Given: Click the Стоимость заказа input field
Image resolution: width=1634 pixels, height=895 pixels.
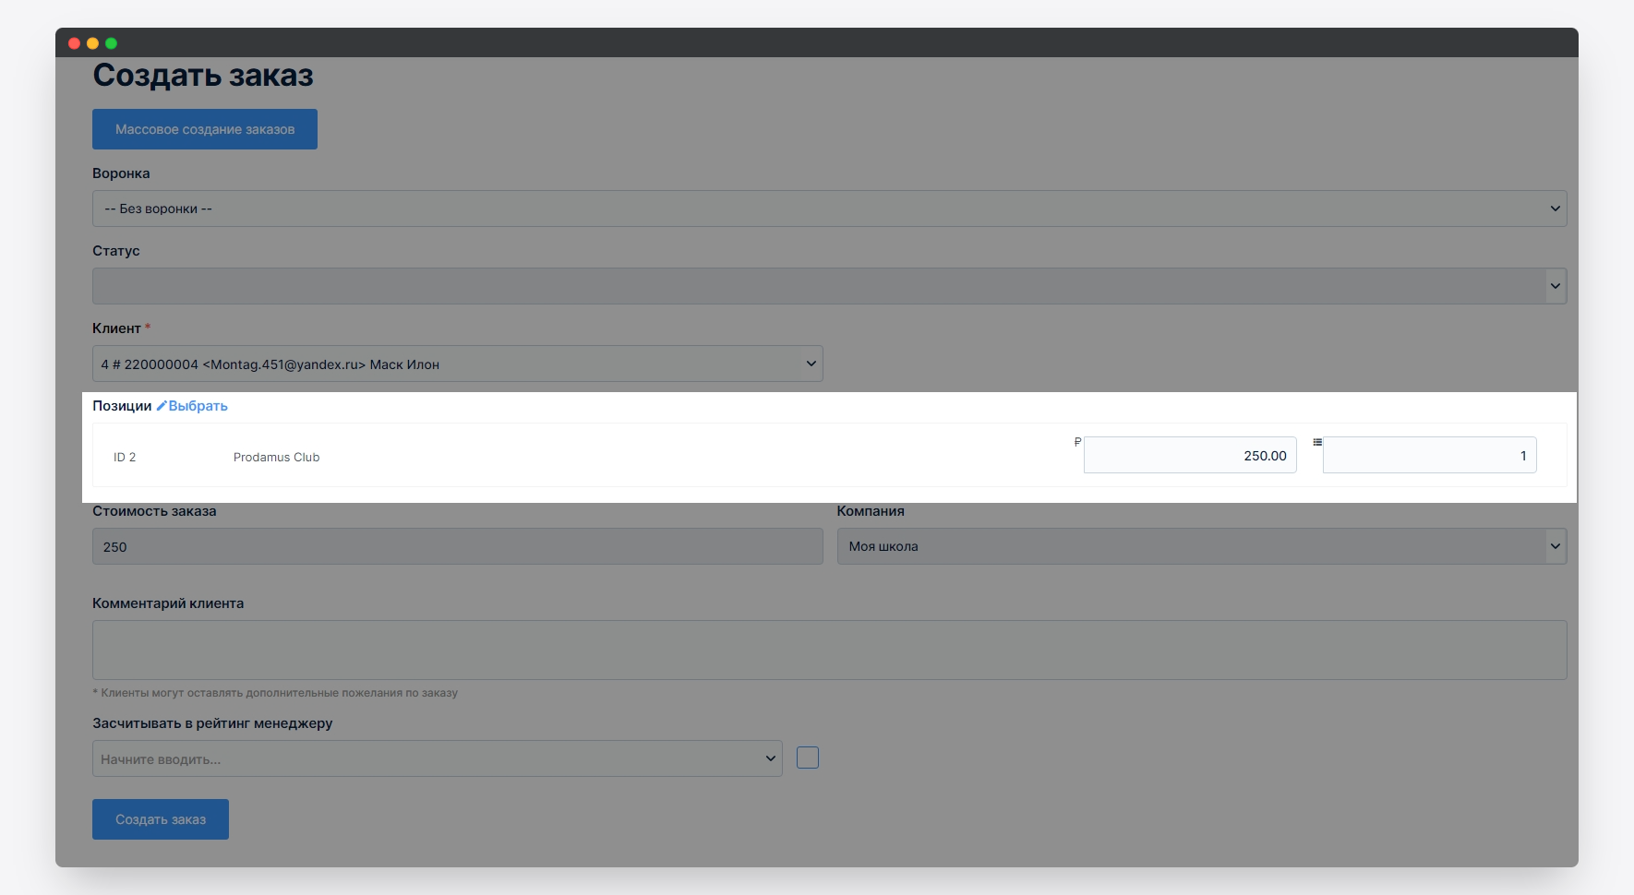Looking at the screenshot, I should click(x=457, y=546).
